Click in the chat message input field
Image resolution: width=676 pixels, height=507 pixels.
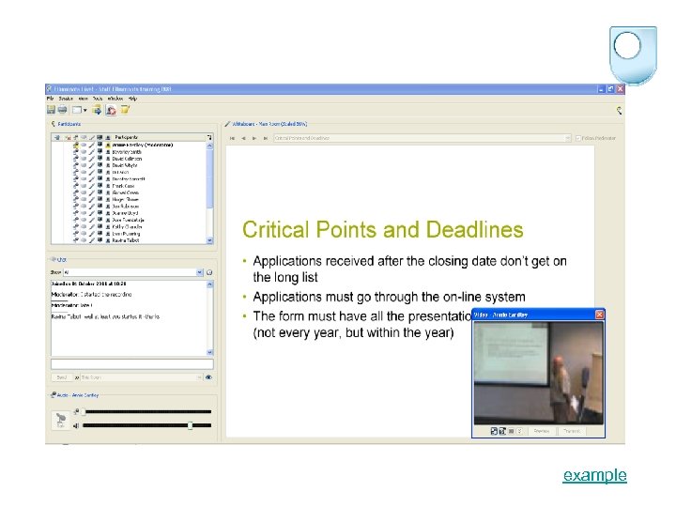point(132,364)
